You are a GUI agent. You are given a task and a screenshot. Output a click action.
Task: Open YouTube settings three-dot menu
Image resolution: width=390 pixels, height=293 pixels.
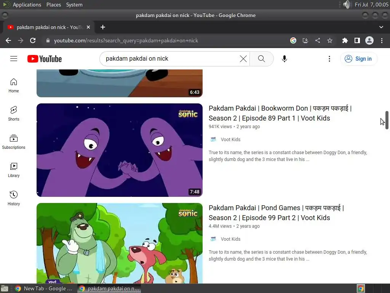coord(329,59)
